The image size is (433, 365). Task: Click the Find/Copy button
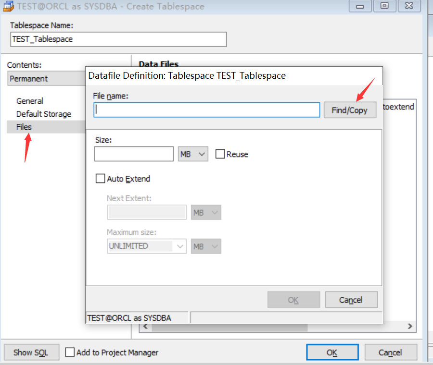pyautogui.click(x=350, y=110)
